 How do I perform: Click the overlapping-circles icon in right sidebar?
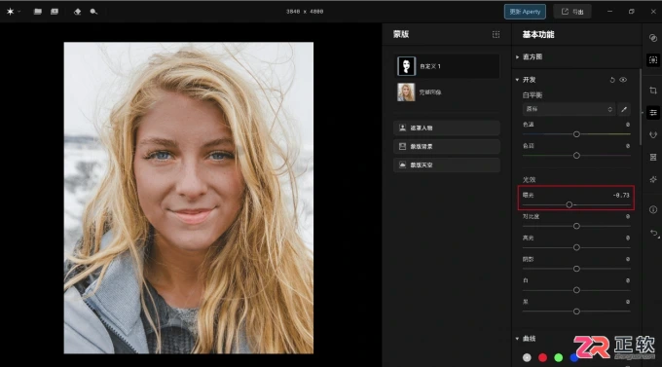tap(653, 38)
